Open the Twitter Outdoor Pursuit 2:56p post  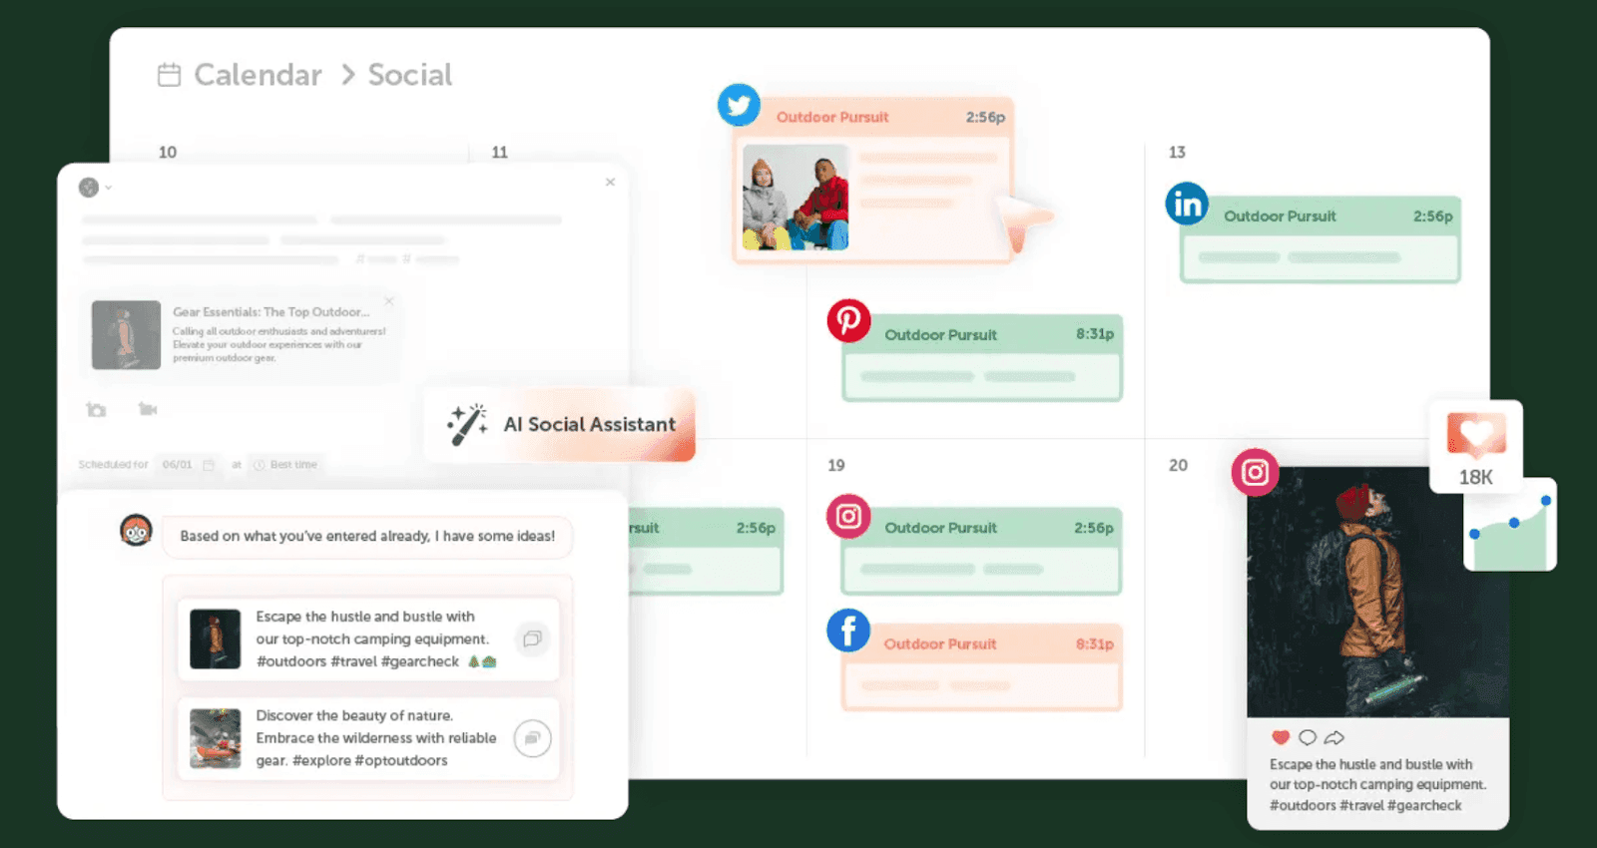873,180
